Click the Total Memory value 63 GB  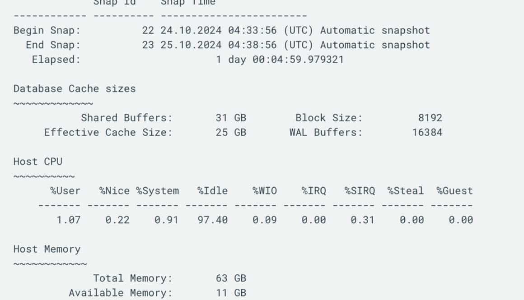coord(231,278)
